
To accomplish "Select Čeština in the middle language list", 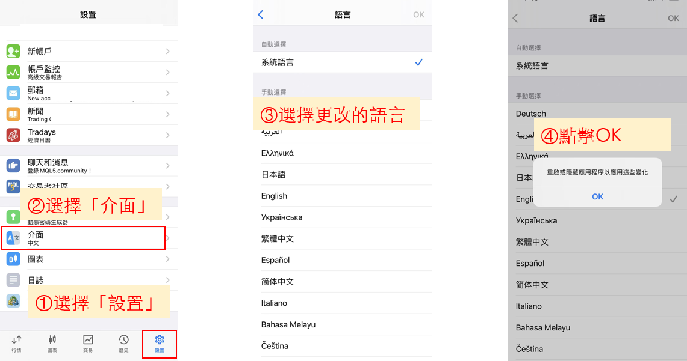I will 343,346.
